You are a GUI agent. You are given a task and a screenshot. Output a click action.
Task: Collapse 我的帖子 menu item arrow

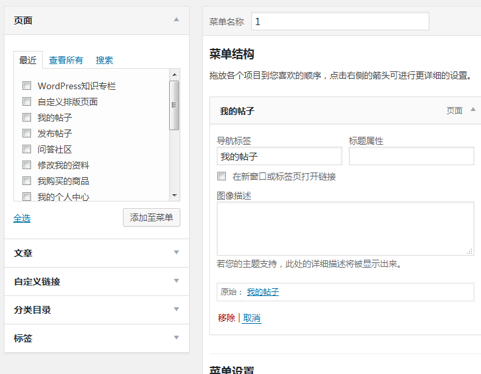pyautogui.click(x=472, y=110)
